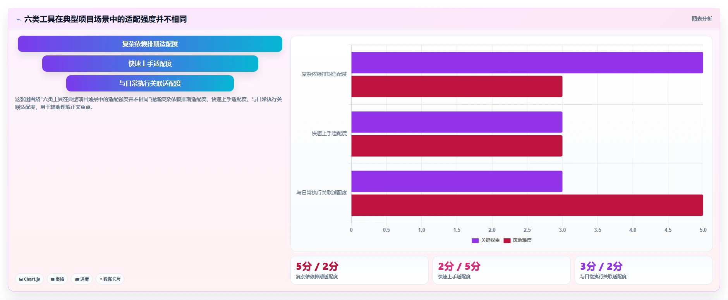Click the 表格 tag chip

[x=57, y=279]
